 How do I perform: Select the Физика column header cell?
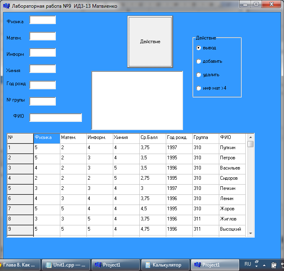[x=47, y=139]
